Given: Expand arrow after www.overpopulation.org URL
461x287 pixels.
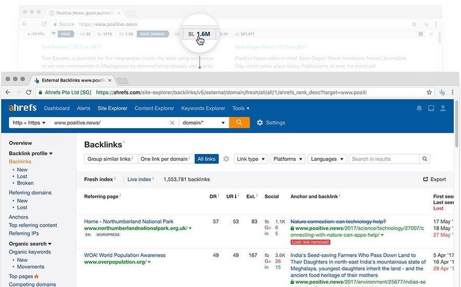Looking at the screenshot, I should click(149, 262).
